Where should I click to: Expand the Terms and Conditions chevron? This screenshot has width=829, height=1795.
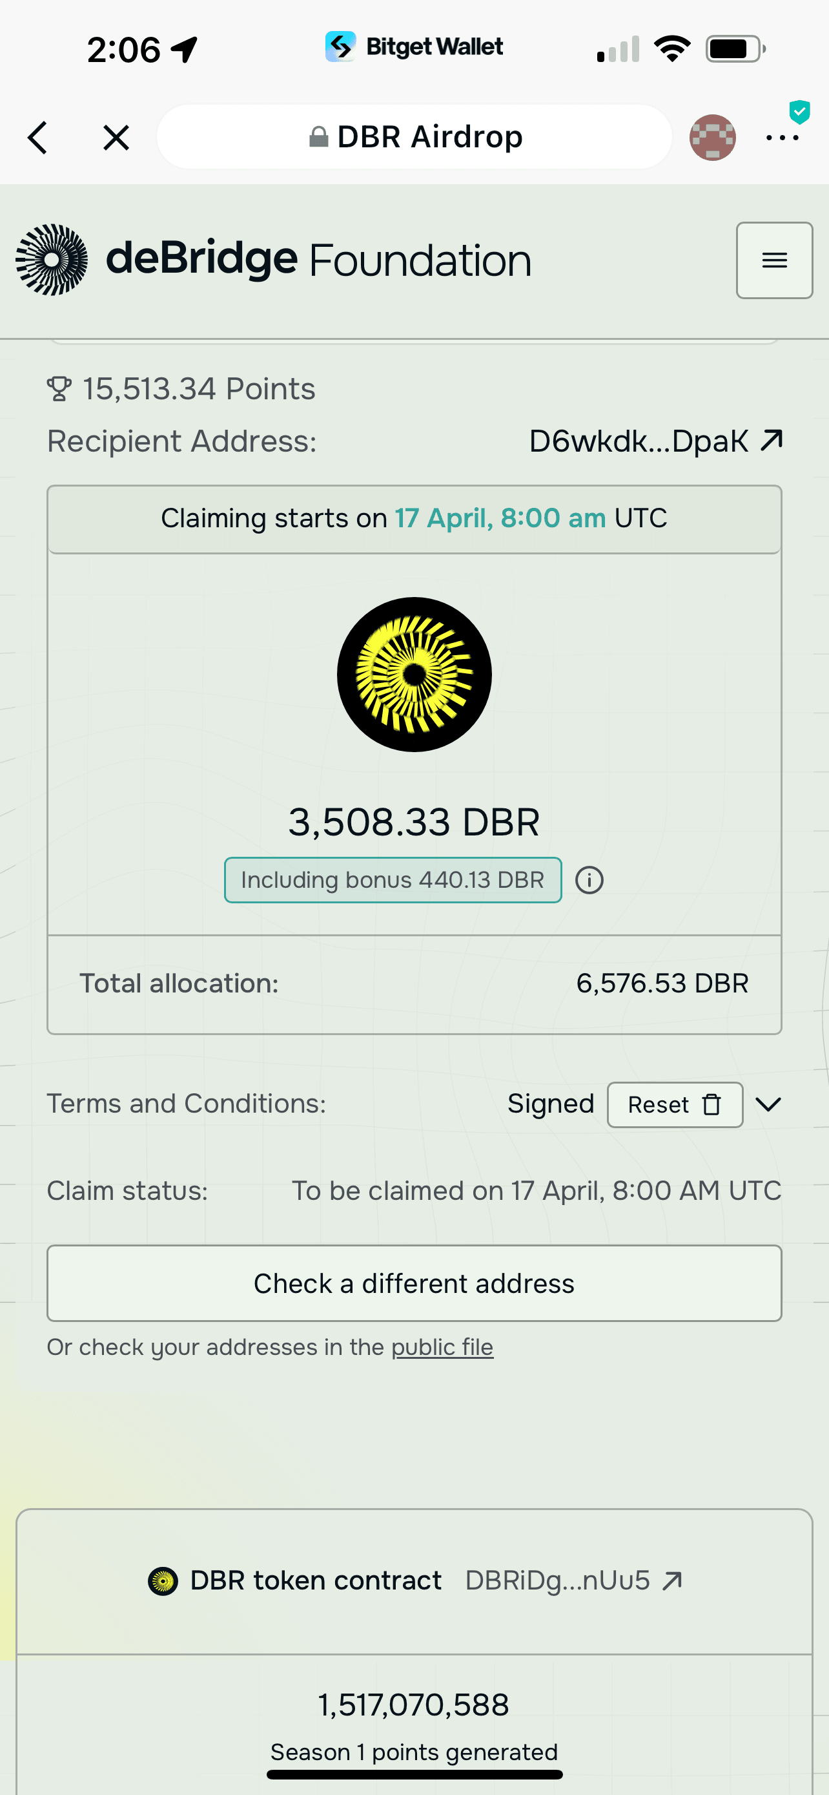768,1104
